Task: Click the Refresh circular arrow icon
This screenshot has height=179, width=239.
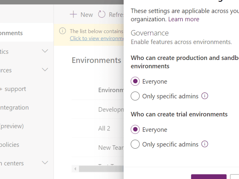Action: (102, 14)
